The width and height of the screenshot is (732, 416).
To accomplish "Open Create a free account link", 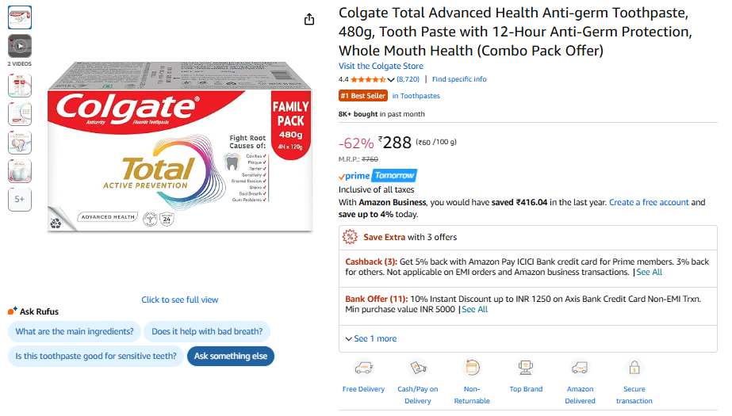I will tap(649, 202).
